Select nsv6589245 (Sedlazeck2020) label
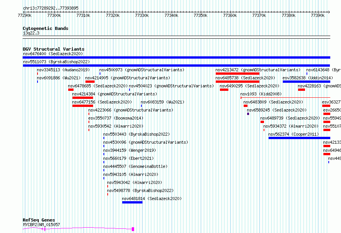Viewport: 341px width, 233px height. tap(277, 110)
